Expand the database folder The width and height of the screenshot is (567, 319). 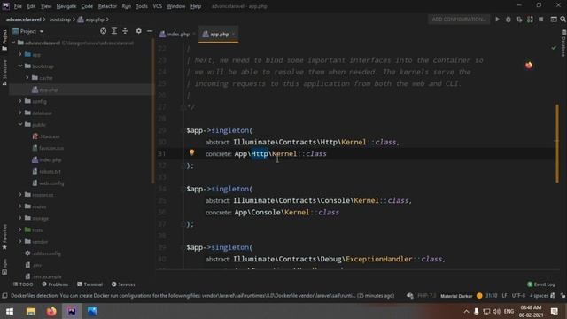pos(20,113)
